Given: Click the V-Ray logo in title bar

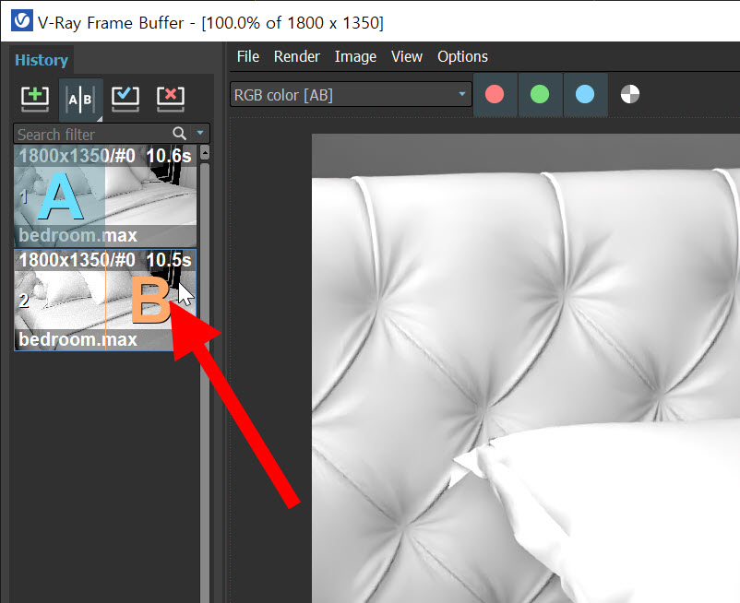Looking at the screenshot, I should [x=22, y=20].
